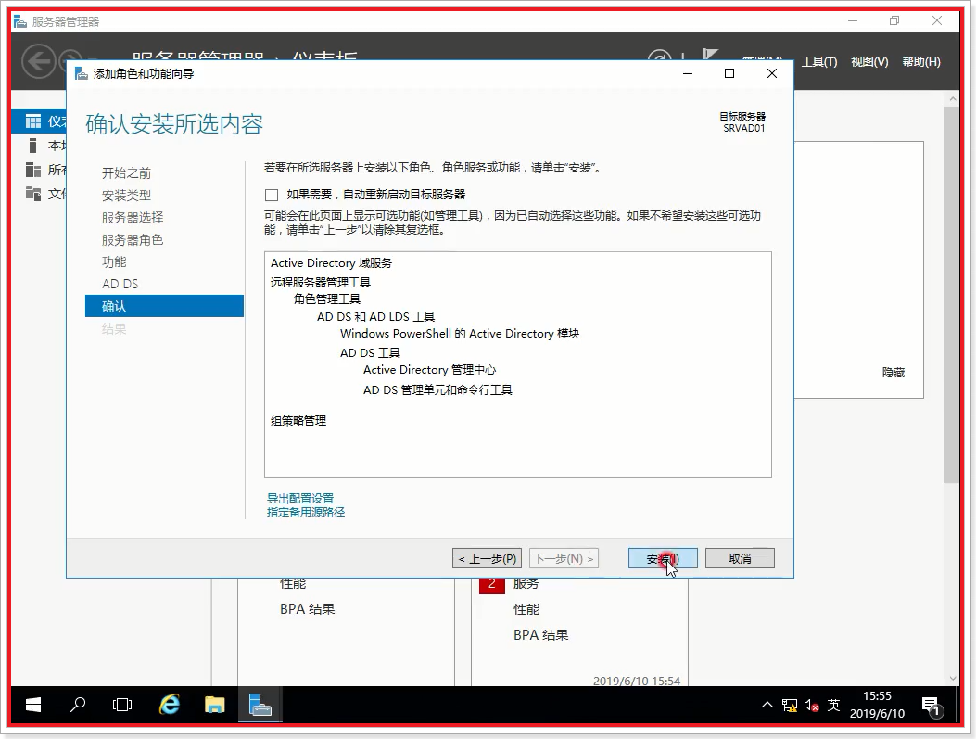Open the Action Center notification icon
This screenshot has width=976, height=739.
(932, 706)
